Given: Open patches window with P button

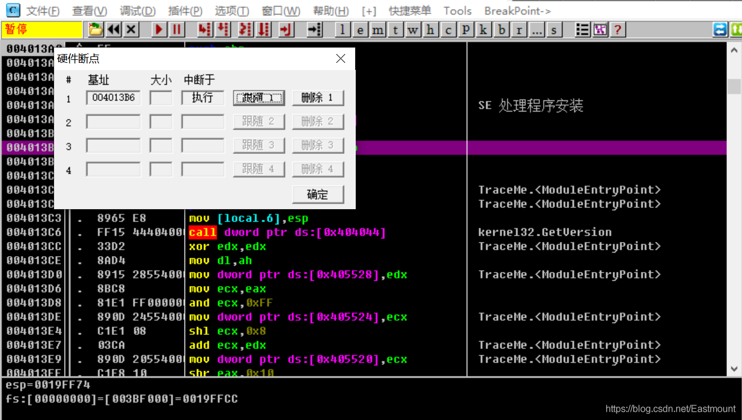Looking at the screenshot, I should tap(466, 29).
